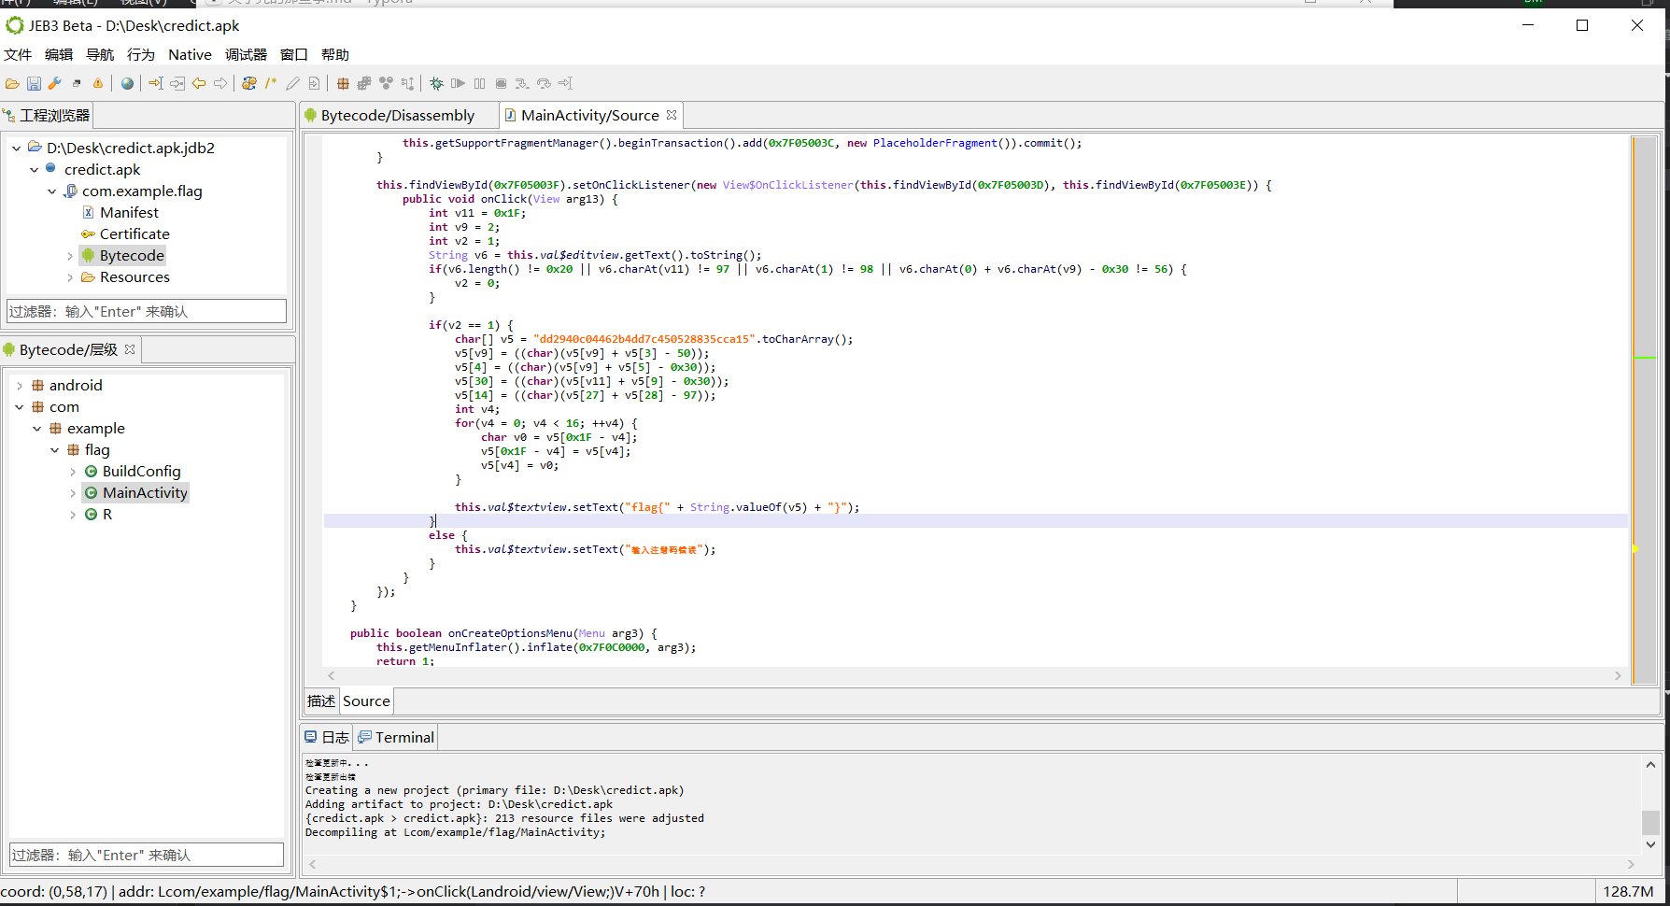
Task: Click the brown package grid toolbar icon
Action: 343,84
